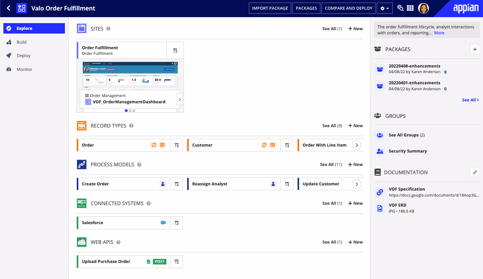Show more process models with arrow
The width and height of the screenshot is (483, 279).
click(357, 184)
